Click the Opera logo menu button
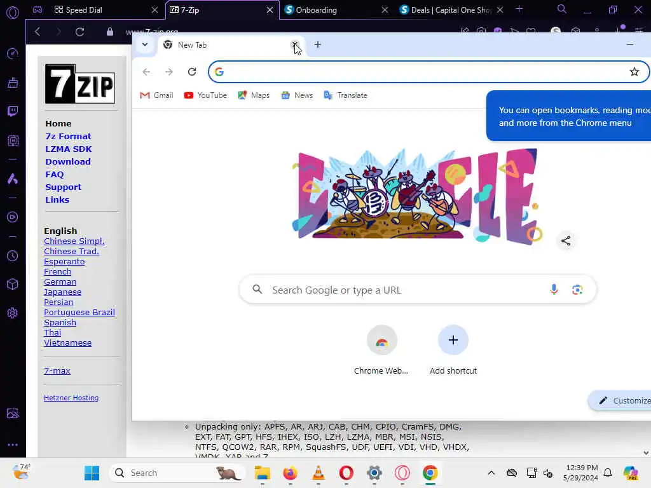651x488 pixels. pyautogui.click(x=13, y=13)
